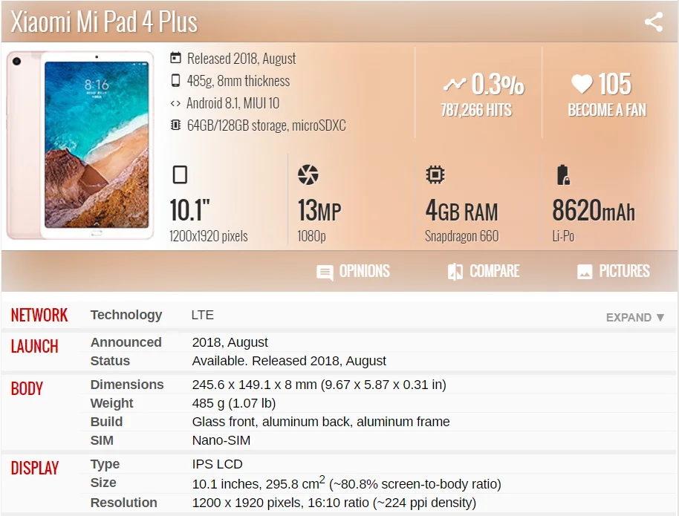Click the Become a Fan text

607,110
